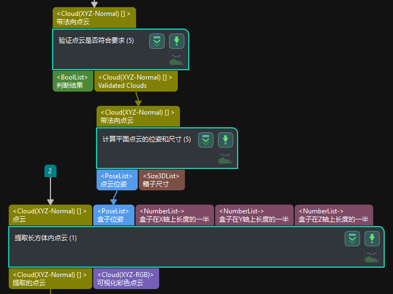Screen dimensions: 393x294
Task: Toggle visualization eye icon on 计算平面点云的位姿和尺寸 node
Action: [226, 156]
